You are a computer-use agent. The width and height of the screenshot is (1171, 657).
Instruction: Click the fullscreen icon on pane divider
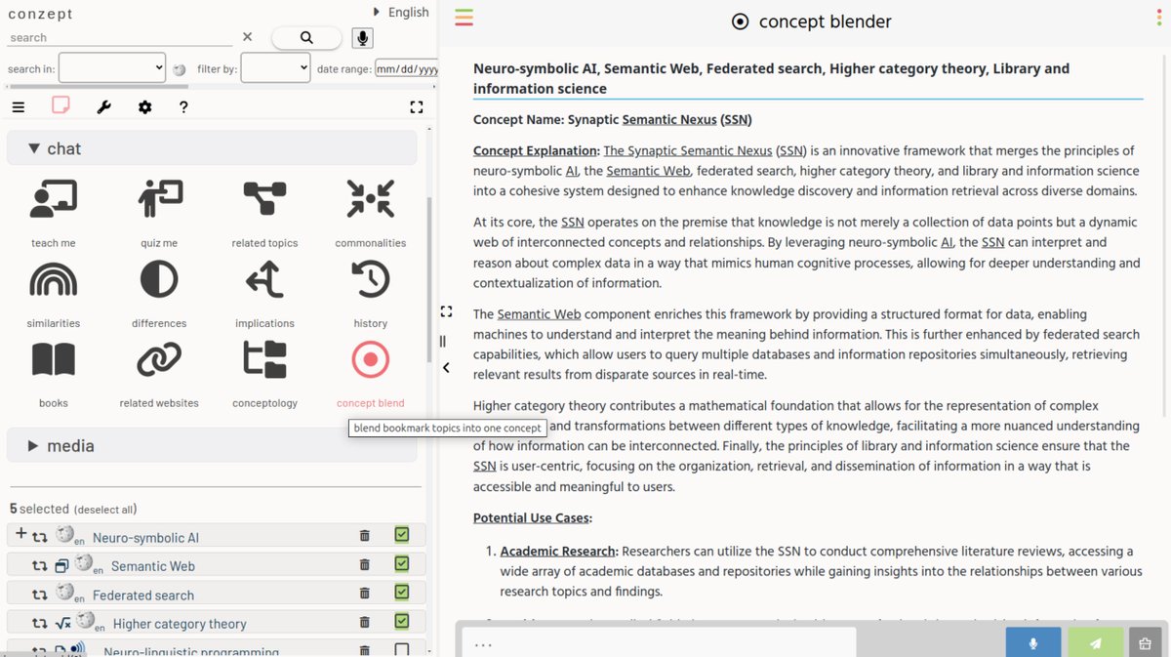pyautogui.click(x=446, y=311)
